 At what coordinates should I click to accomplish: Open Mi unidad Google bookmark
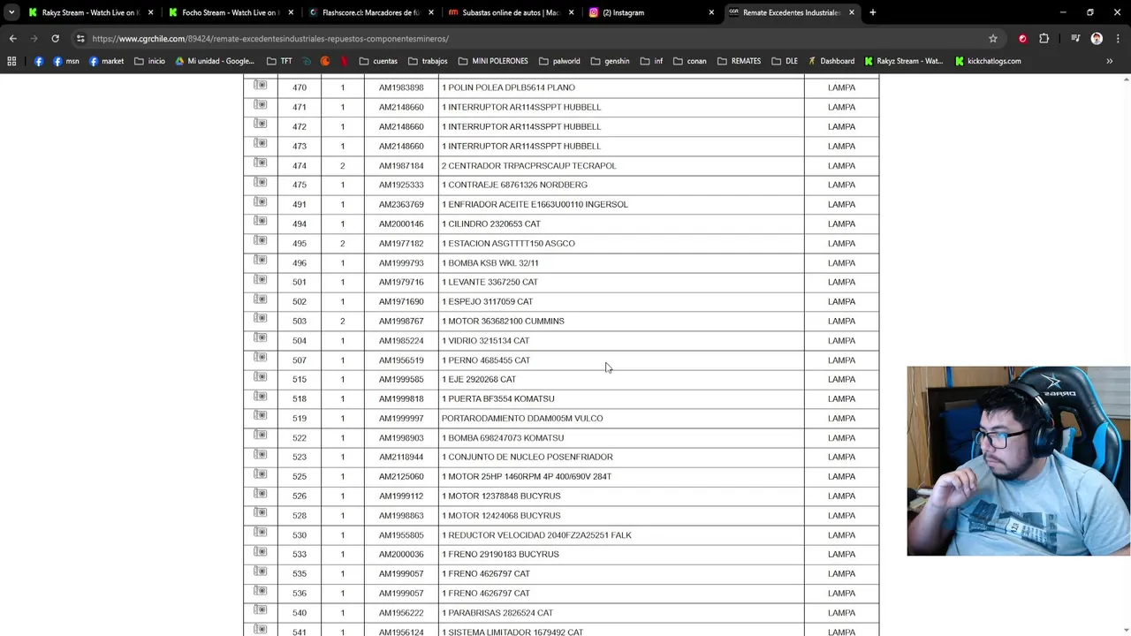(215, 61)
